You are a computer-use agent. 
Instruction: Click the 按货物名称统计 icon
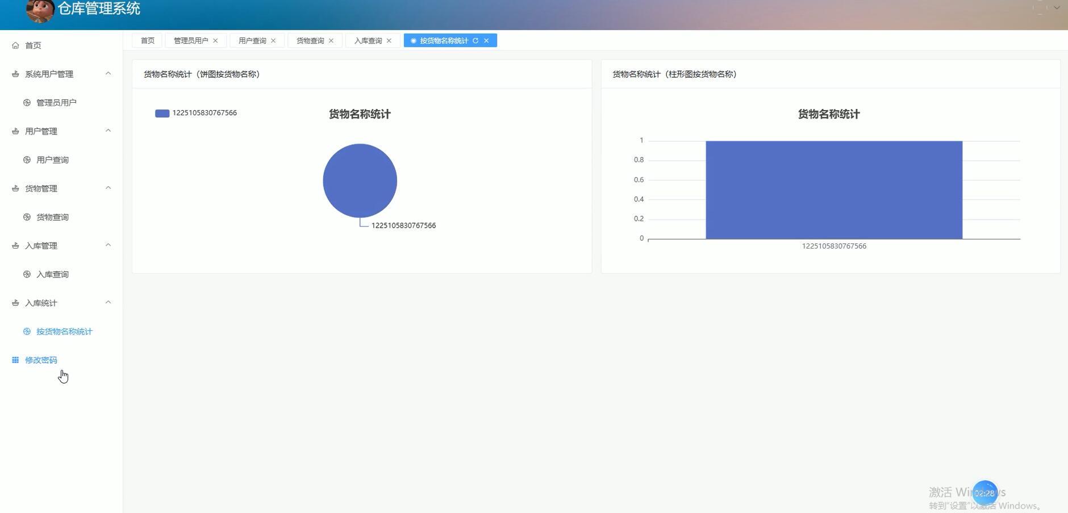coord(26,331)
